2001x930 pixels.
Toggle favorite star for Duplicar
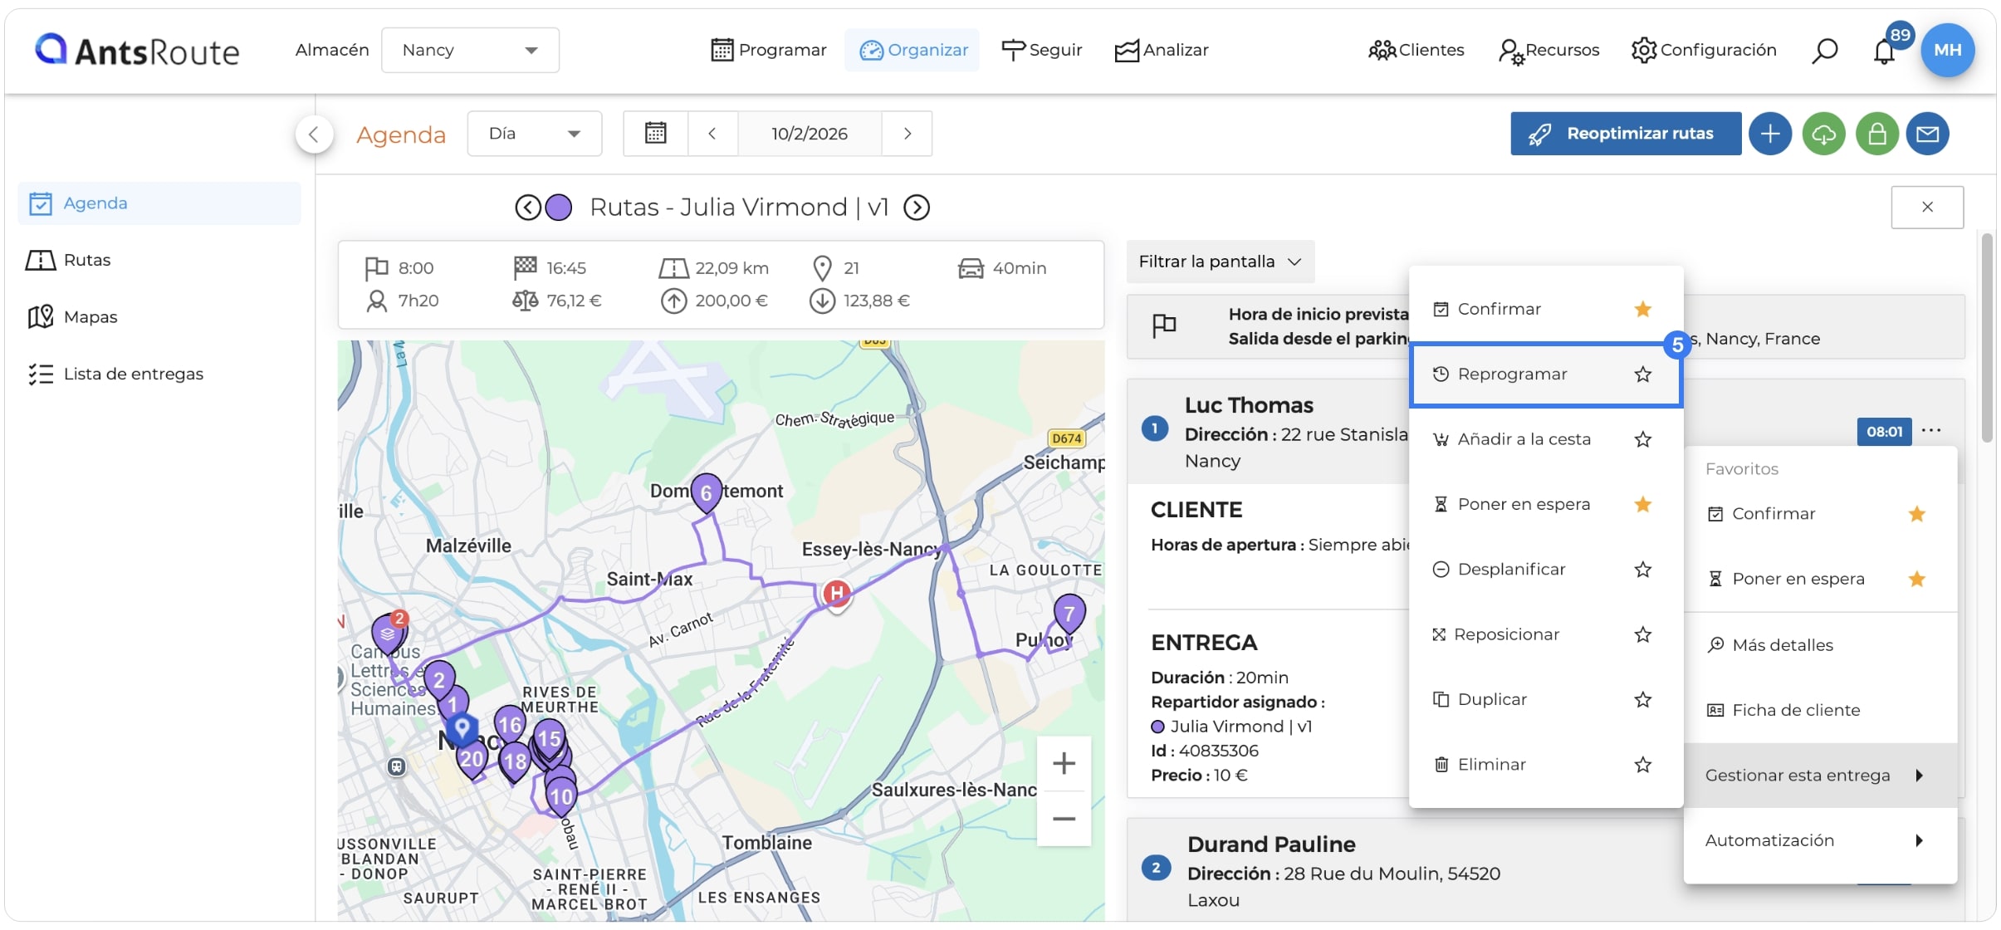click(1642, 700)
